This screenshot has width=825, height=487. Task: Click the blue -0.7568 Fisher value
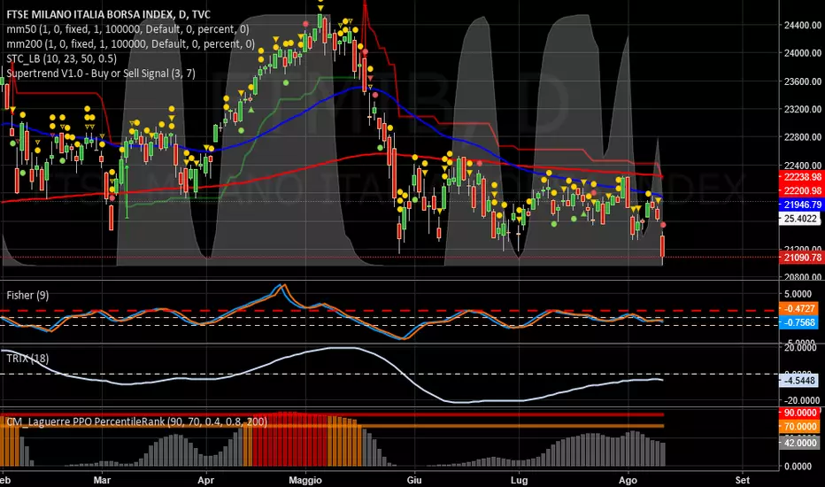tap(798, 322)
